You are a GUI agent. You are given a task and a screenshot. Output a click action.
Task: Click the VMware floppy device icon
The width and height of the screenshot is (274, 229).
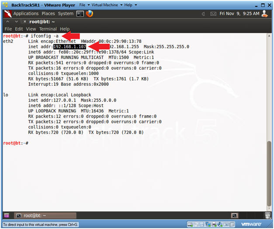tap(201, 225)
